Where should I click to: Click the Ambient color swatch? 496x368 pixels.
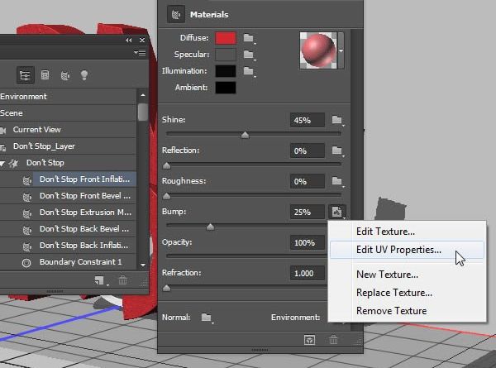click(x=226, y=88)
